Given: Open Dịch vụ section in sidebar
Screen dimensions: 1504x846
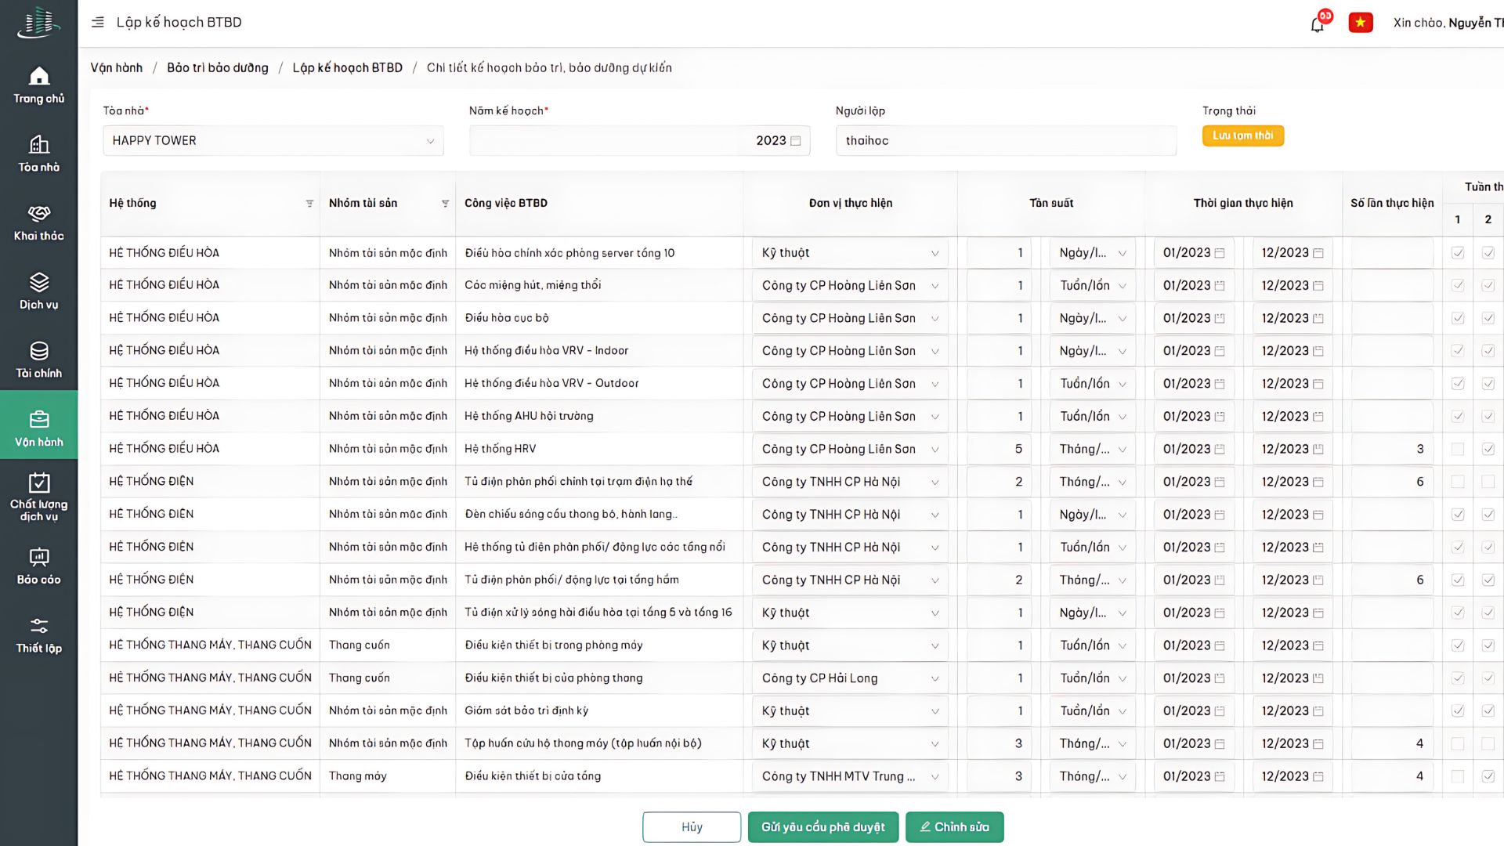Looking at the screenshot, I should (38, 292).
